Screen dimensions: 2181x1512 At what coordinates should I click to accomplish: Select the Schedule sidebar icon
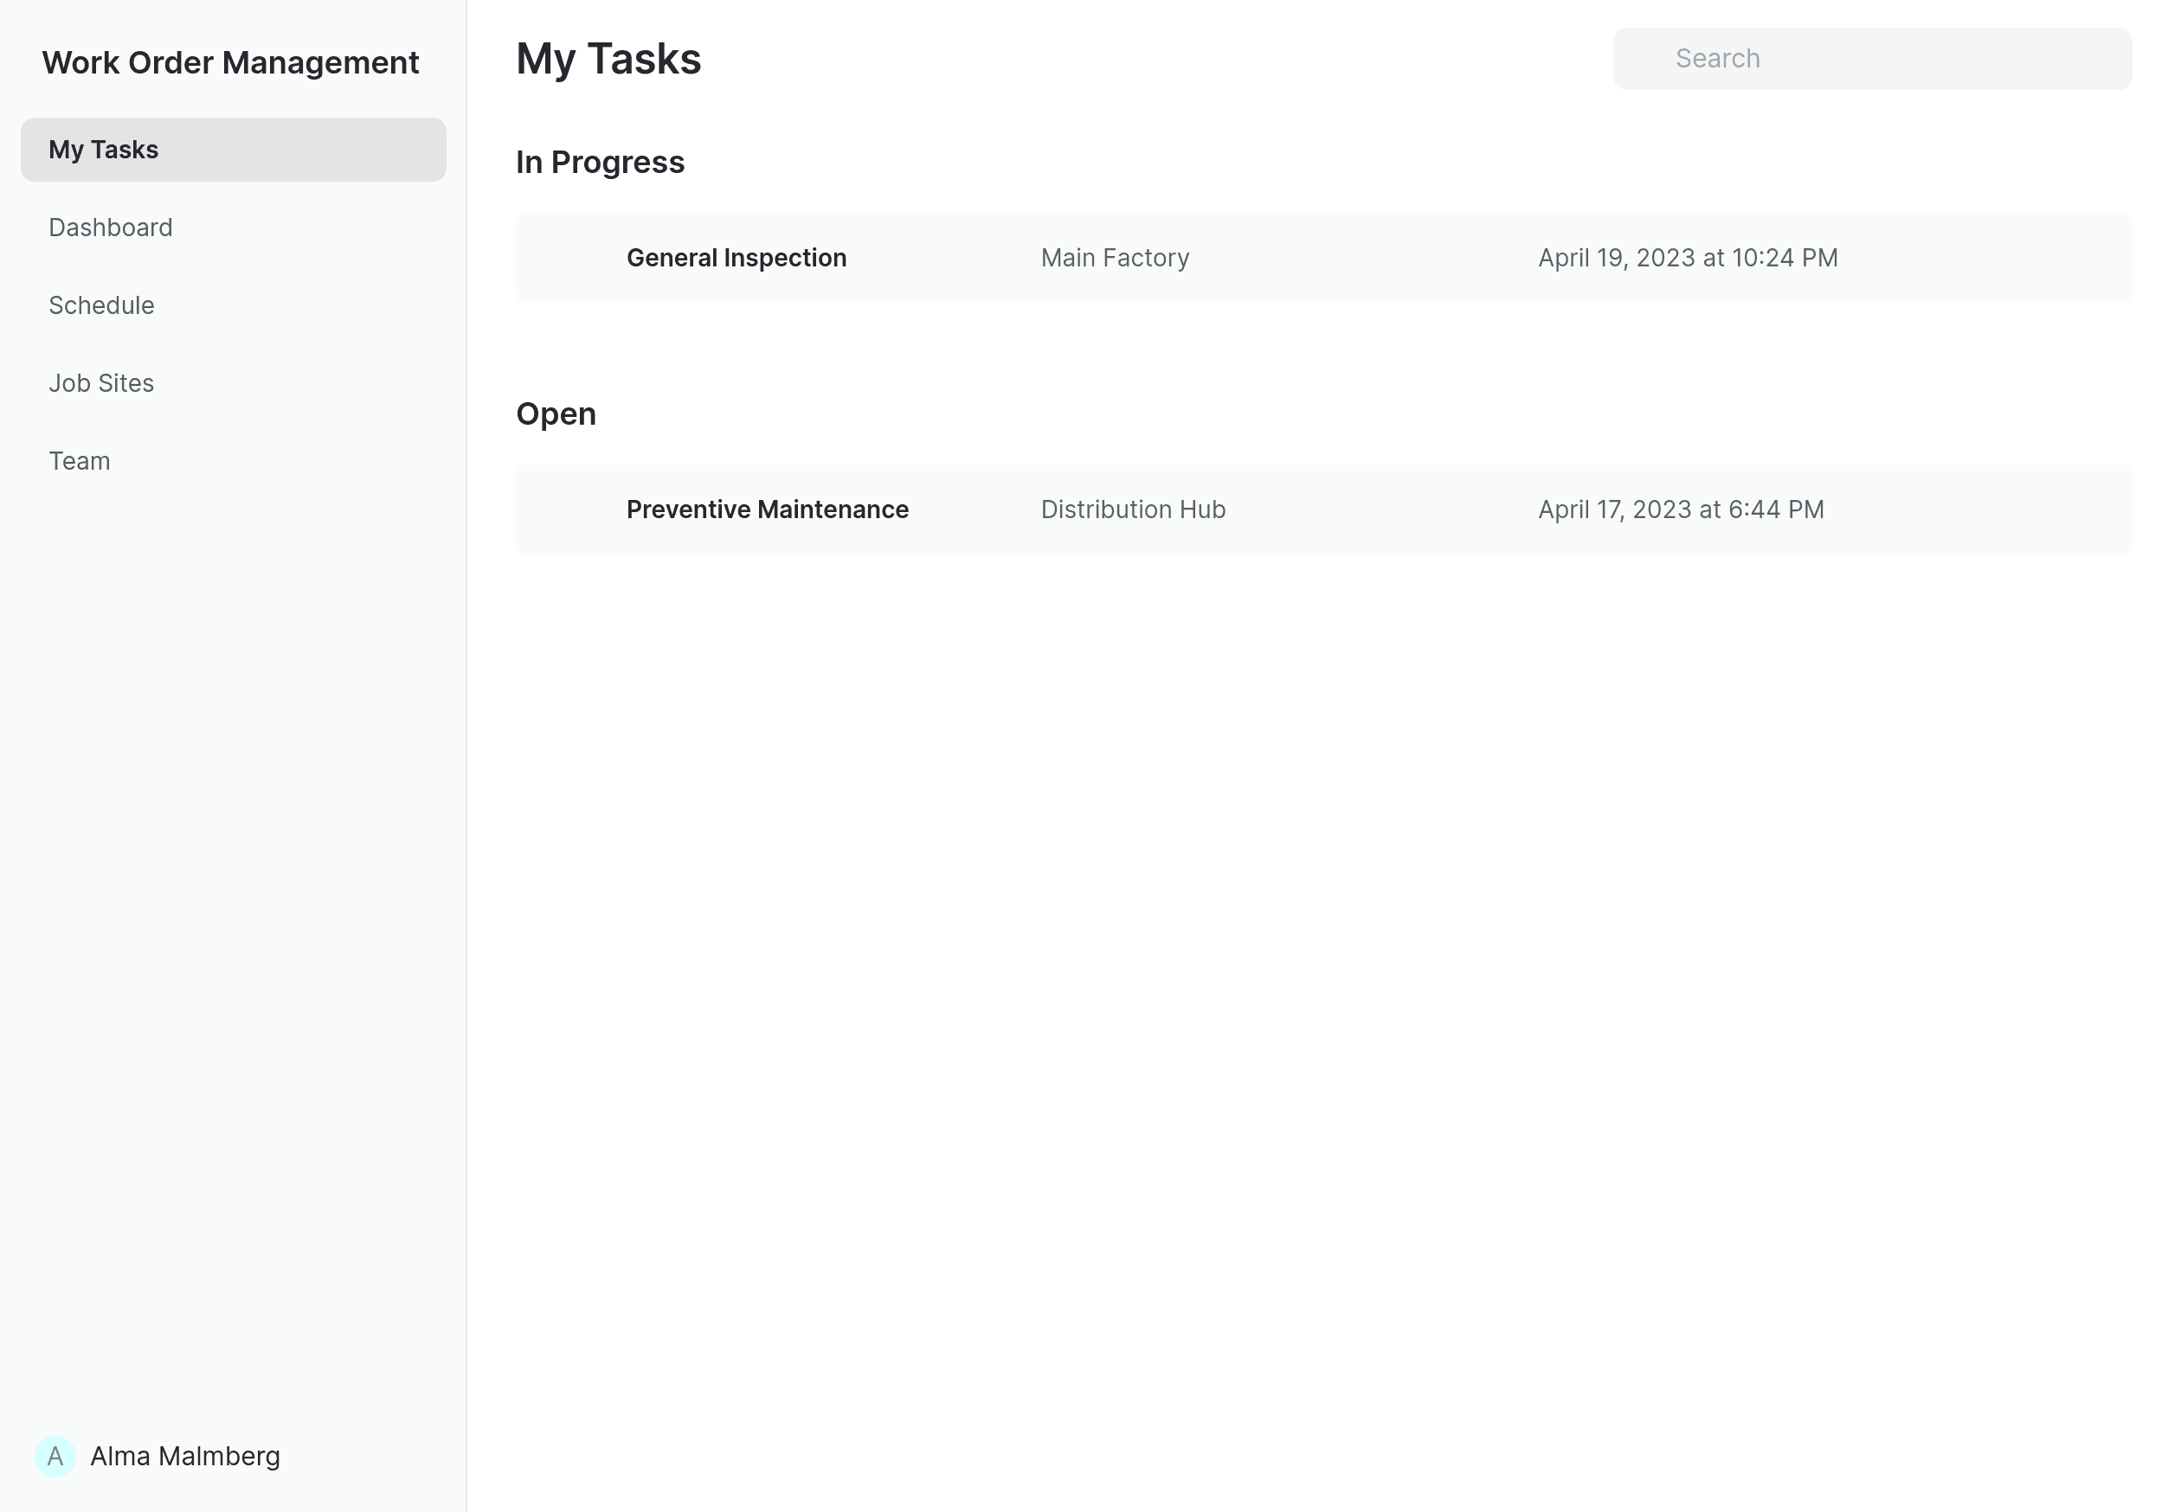101,304
